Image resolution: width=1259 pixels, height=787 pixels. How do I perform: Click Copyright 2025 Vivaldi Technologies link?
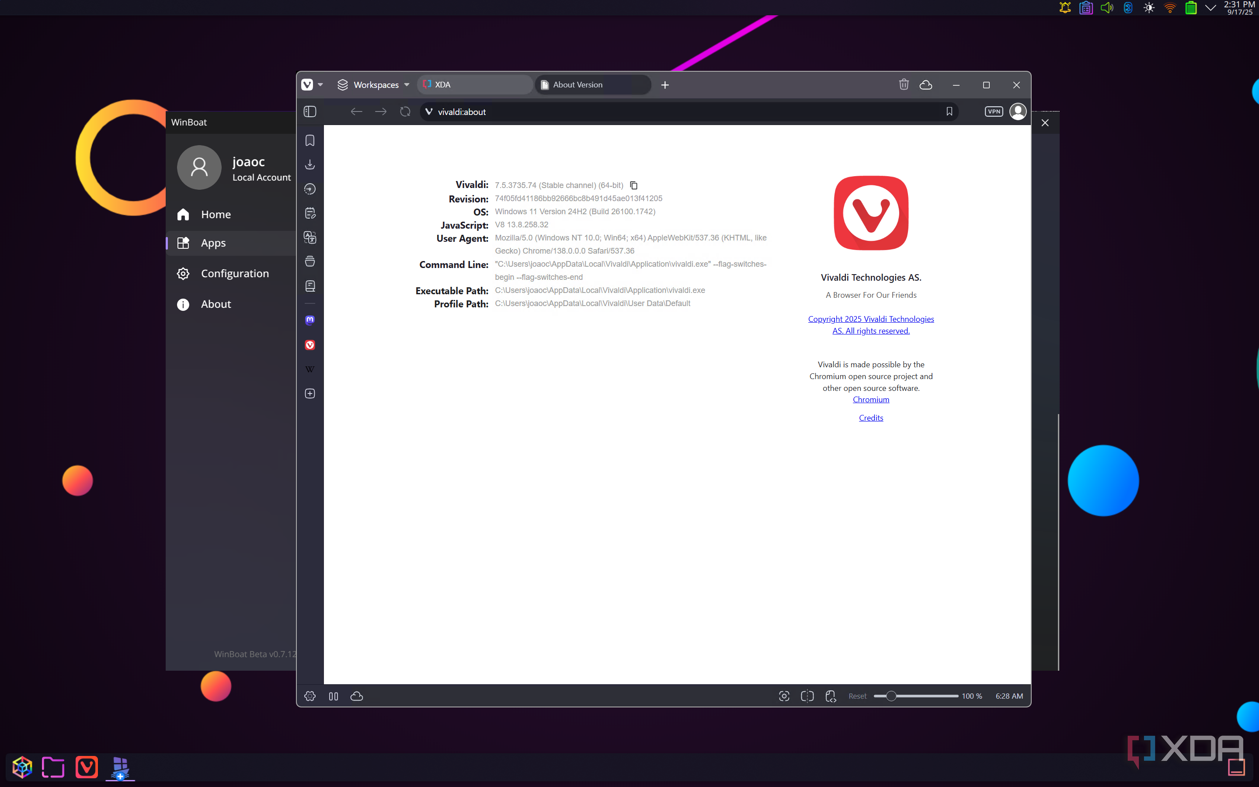tap(871, 324)
